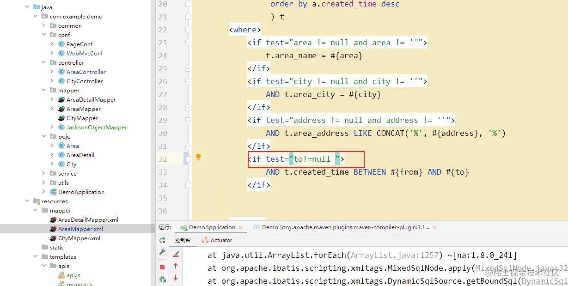This screenshot has height=286, width=568.
Task: Collapse the pojo package
Action: click(x=44, y=137)
